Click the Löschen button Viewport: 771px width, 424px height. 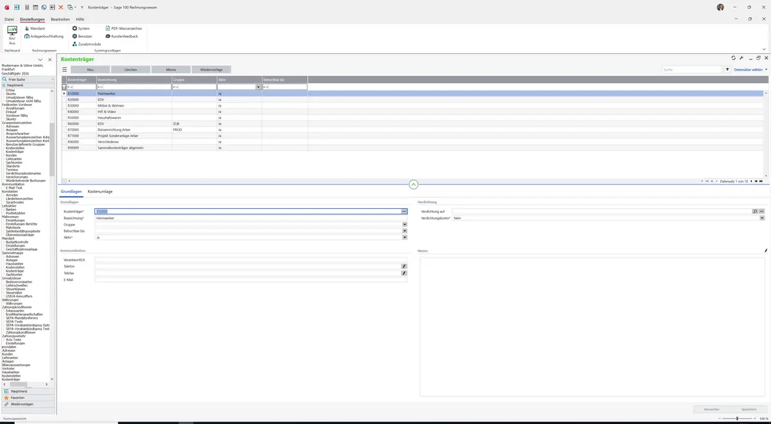pos(130,69)
